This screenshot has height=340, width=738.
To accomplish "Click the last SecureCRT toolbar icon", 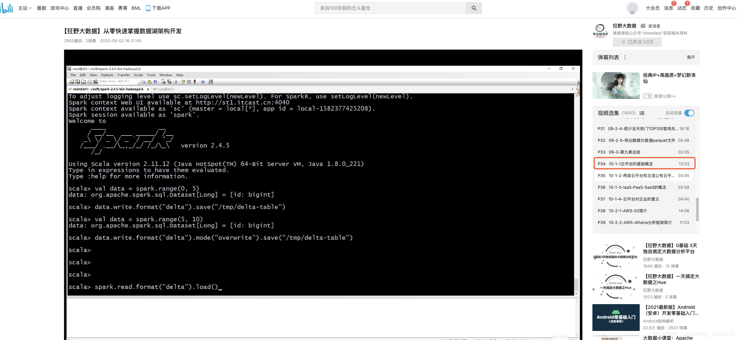I will coord(211,82).
